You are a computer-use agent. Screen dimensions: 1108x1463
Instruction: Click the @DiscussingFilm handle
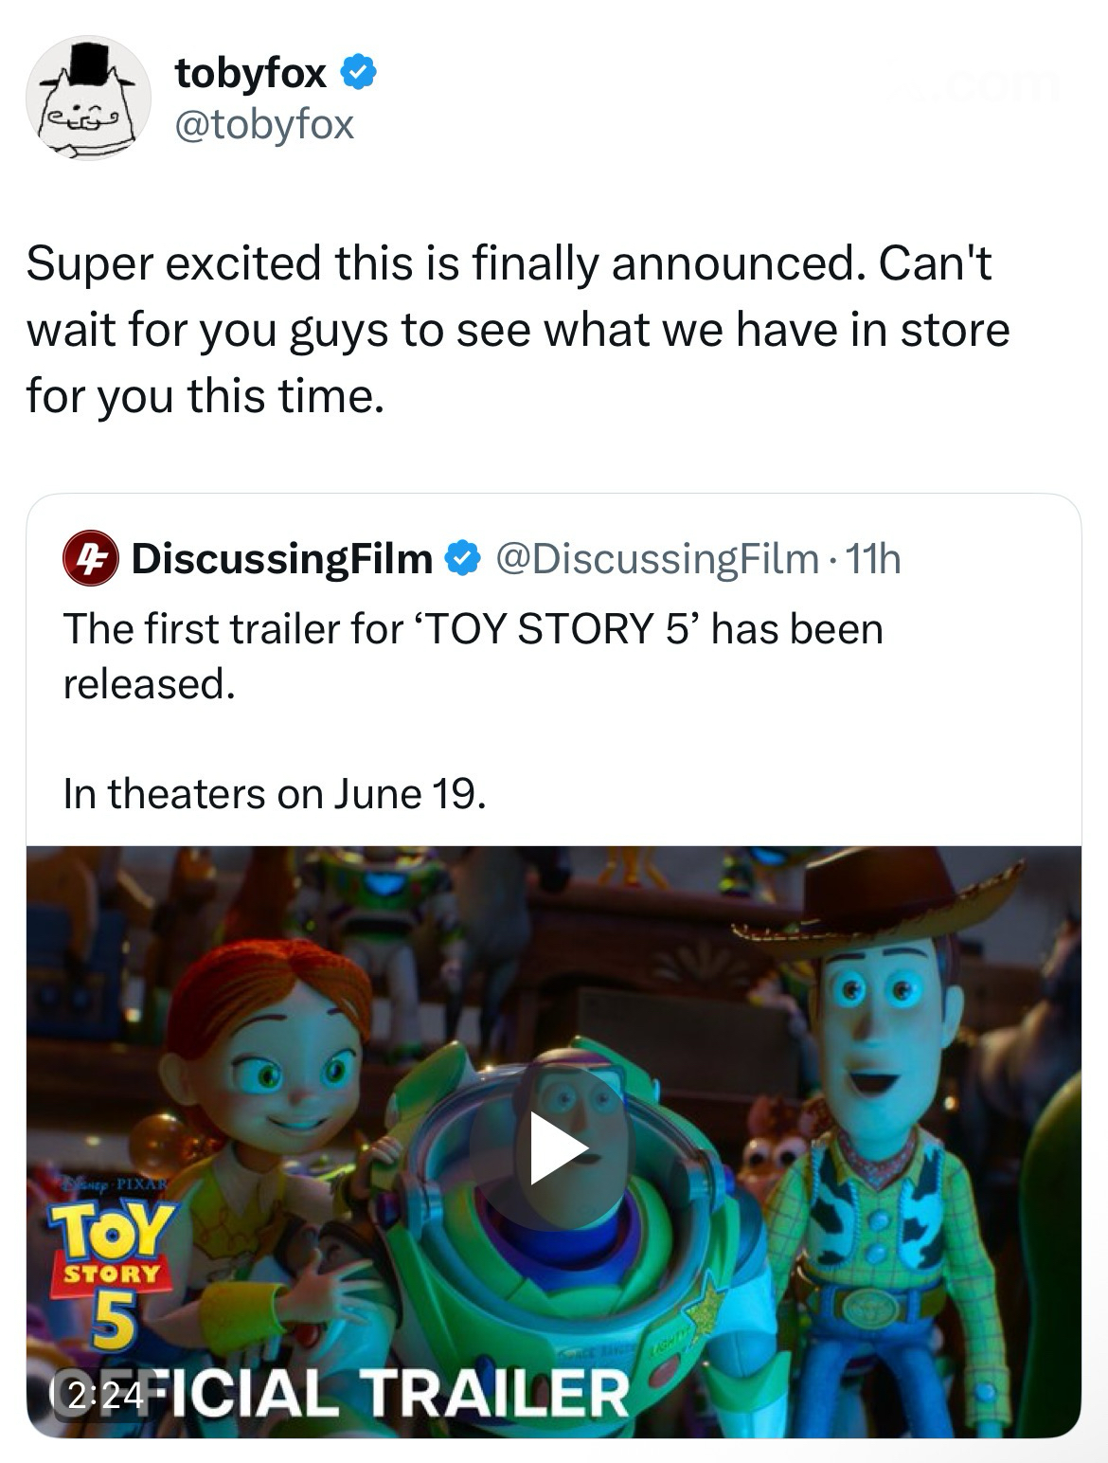point(656,559)
